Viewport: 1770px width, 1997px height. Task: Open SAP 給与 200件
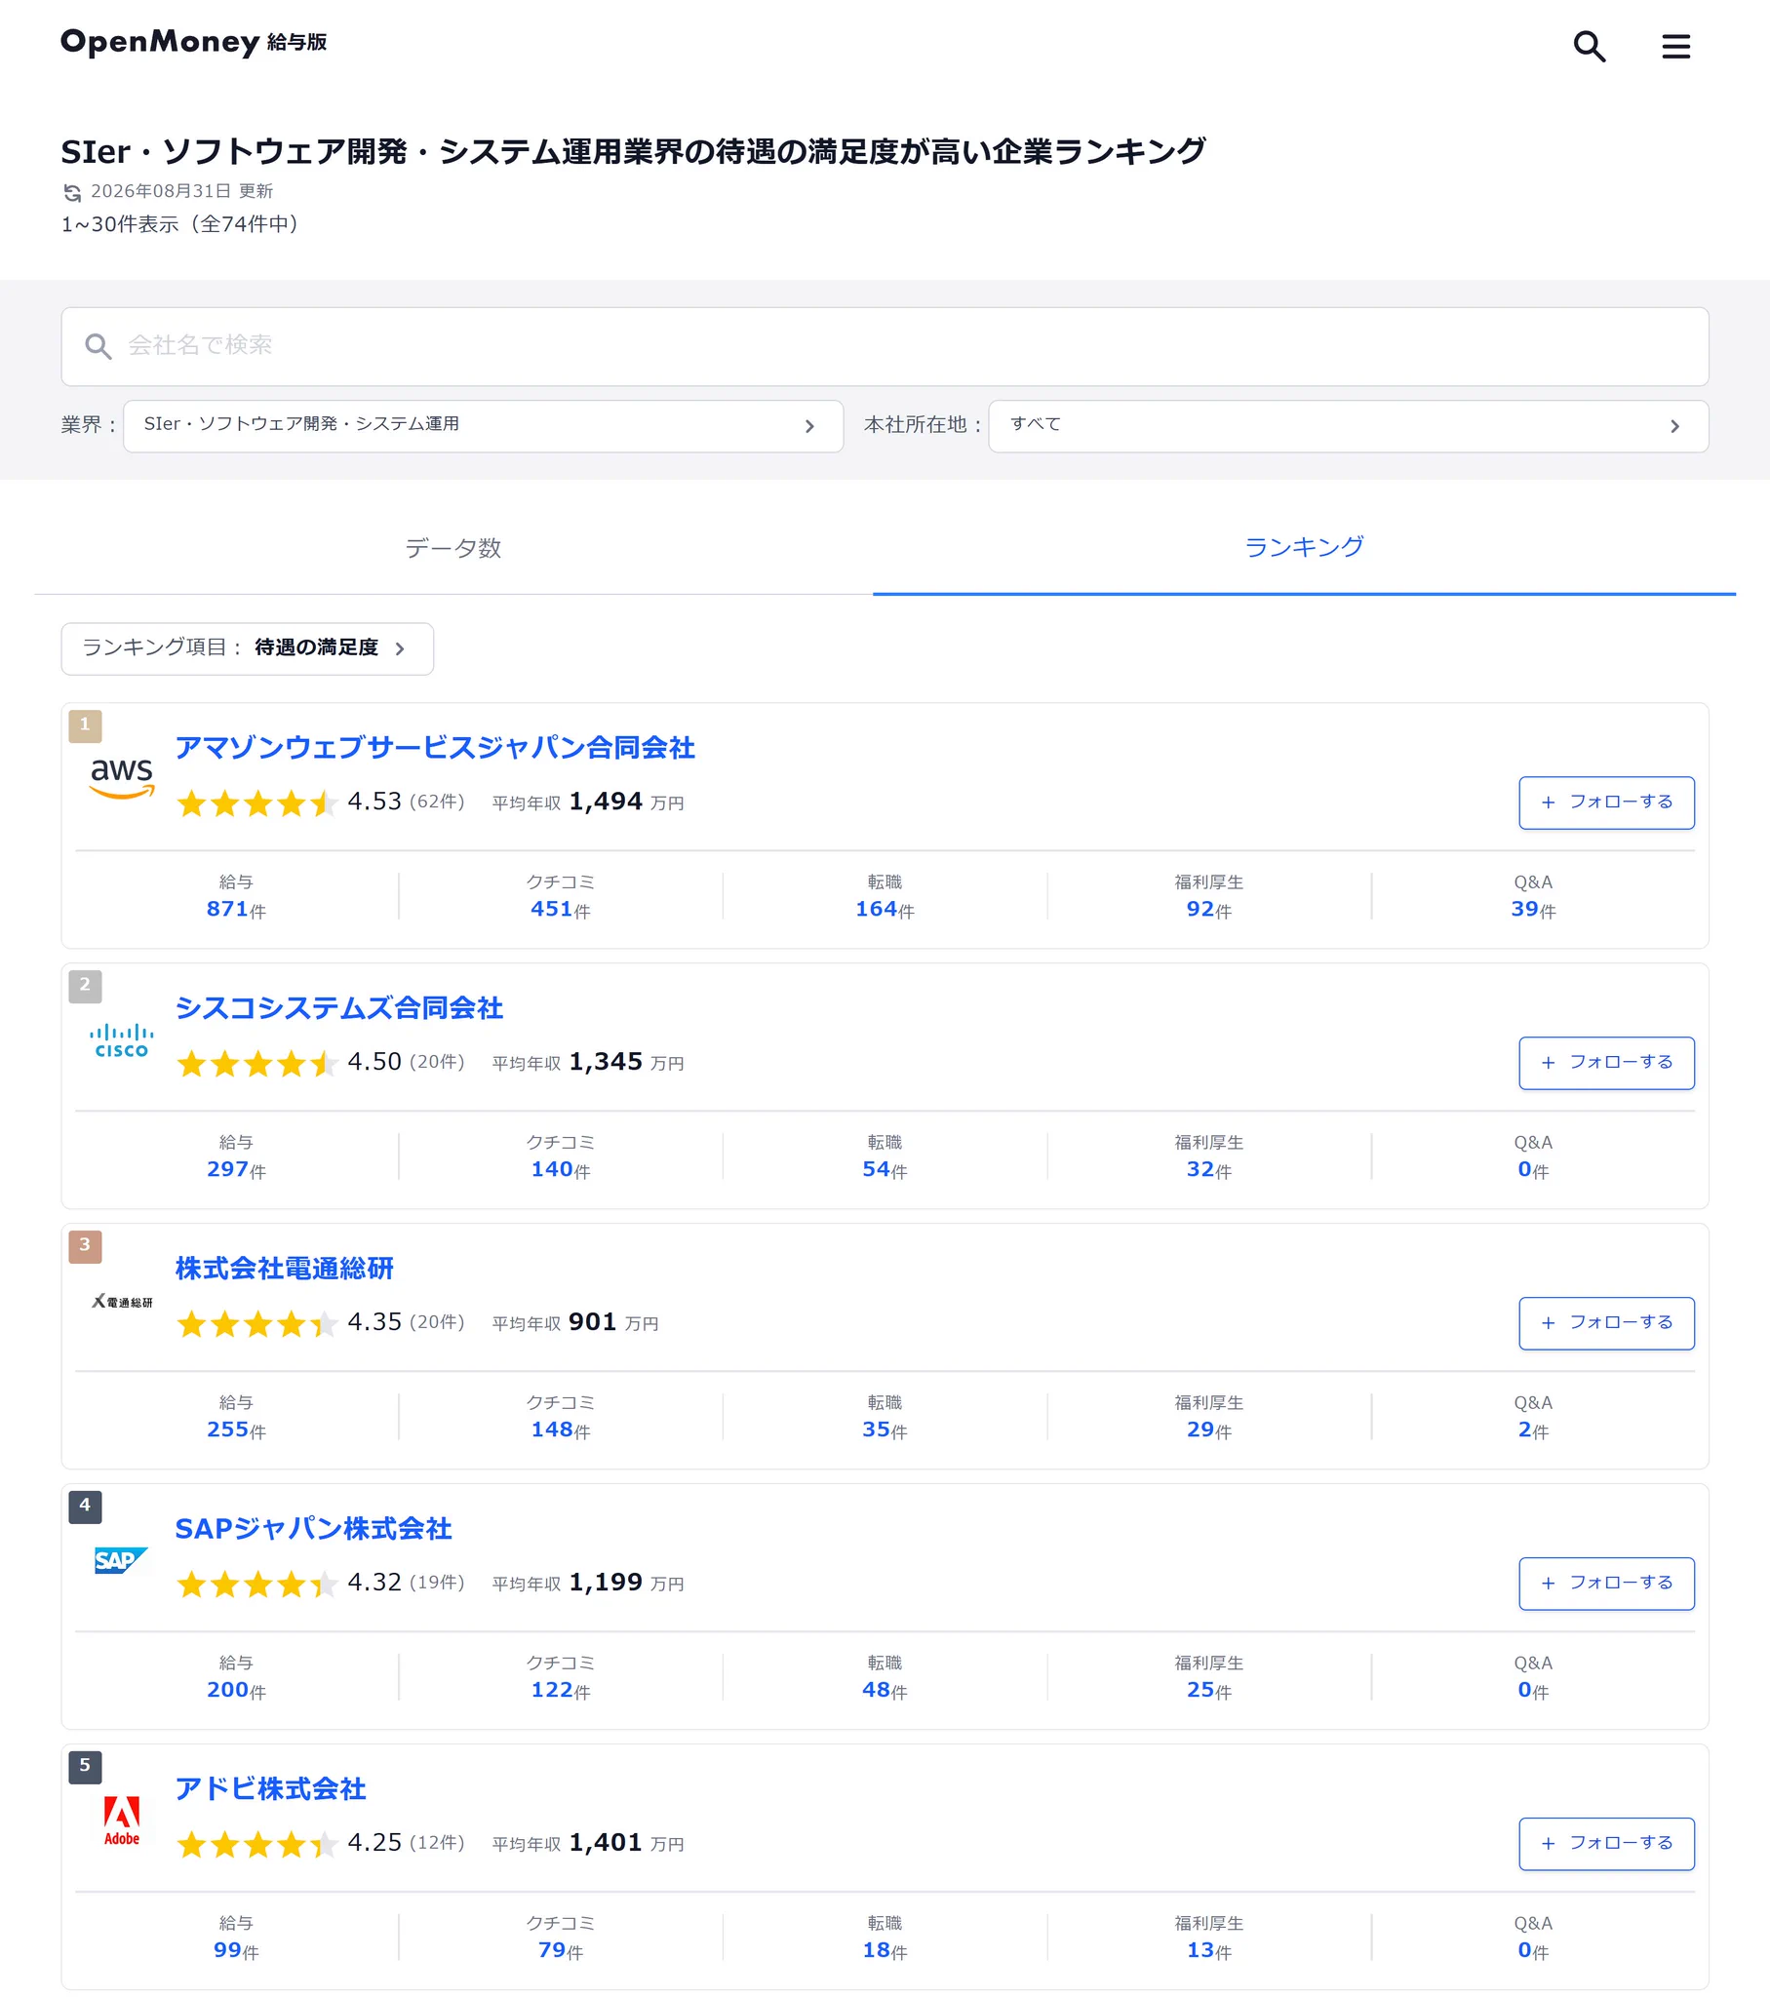[236, 1677]
